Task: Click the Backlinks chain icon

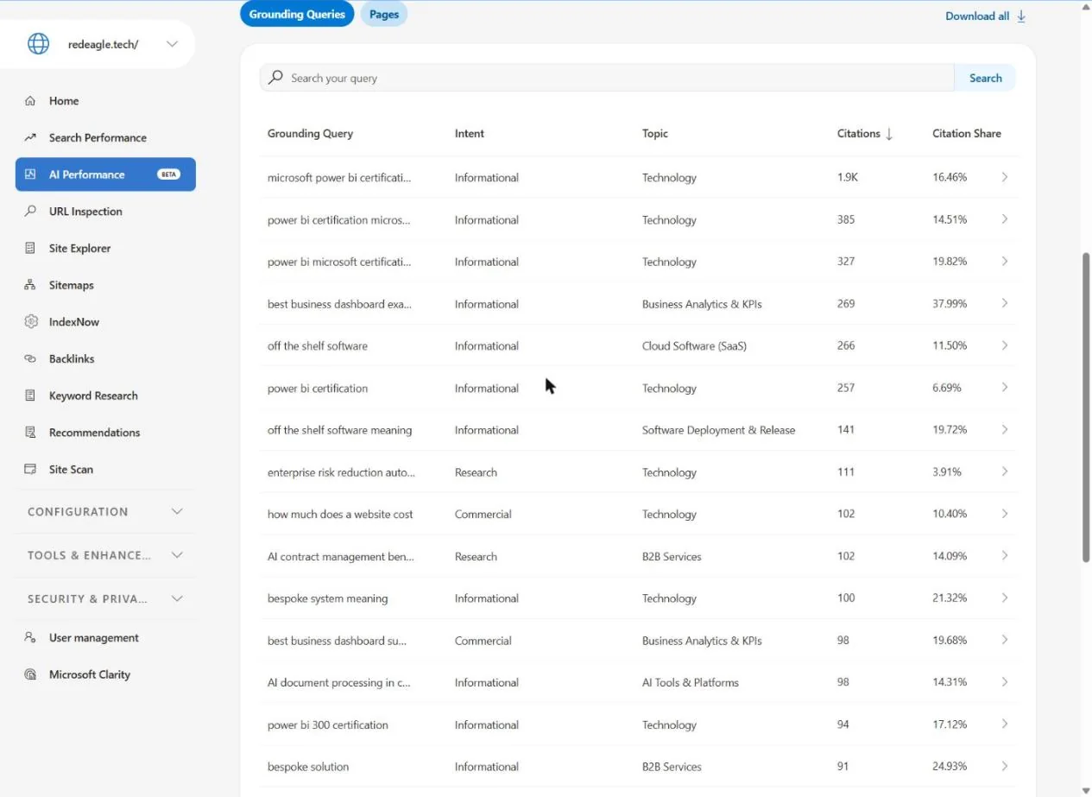Action: coord(30,358)
